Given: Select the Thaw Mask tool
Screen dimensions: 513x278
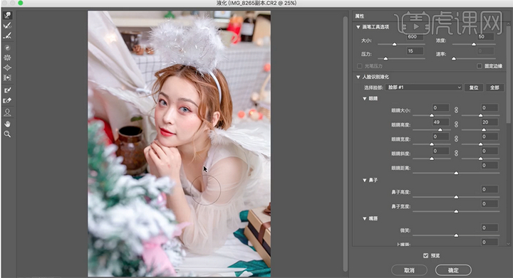Looking at the screenshot, I should coord(8,100).
